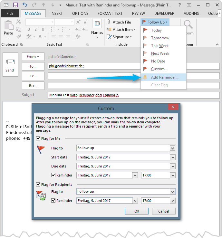Click the Format Painter brush icon
Image resolution: width=222 pixels, height=238 pixels.
click(x=18, y=36)
